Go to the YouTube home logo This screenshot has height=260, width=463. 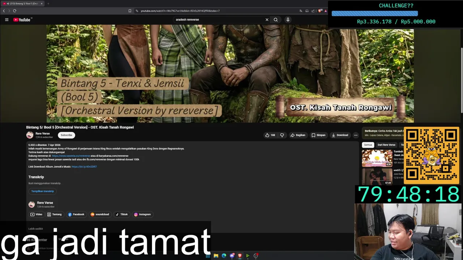(22, 19)
